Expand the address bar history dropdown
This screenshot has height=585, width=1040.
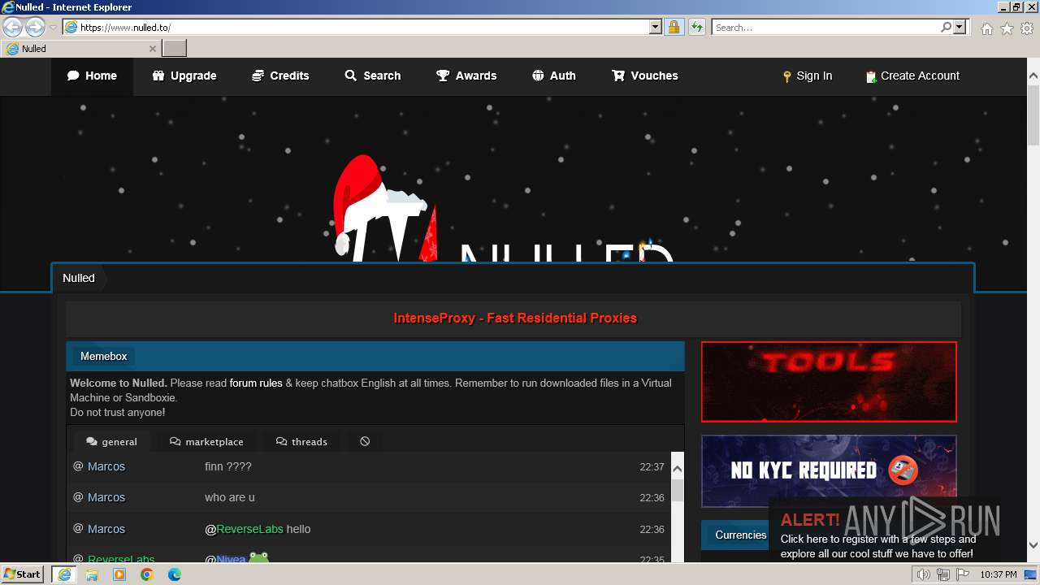click(656, 27)
